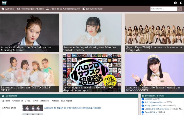The height and width of the screenshot is (115, 184).
Task: Click the blue icon beside Suki-ish
Action: (x=143, y=99)
